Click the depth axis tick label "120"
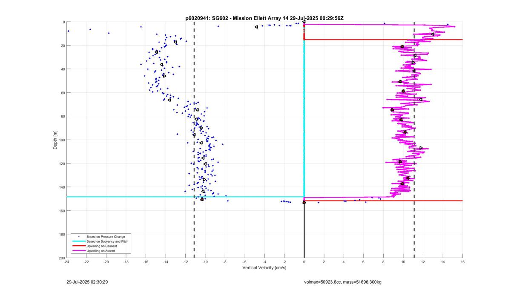Viewport: 511px width, 290px height. click(x=62, y=164)
